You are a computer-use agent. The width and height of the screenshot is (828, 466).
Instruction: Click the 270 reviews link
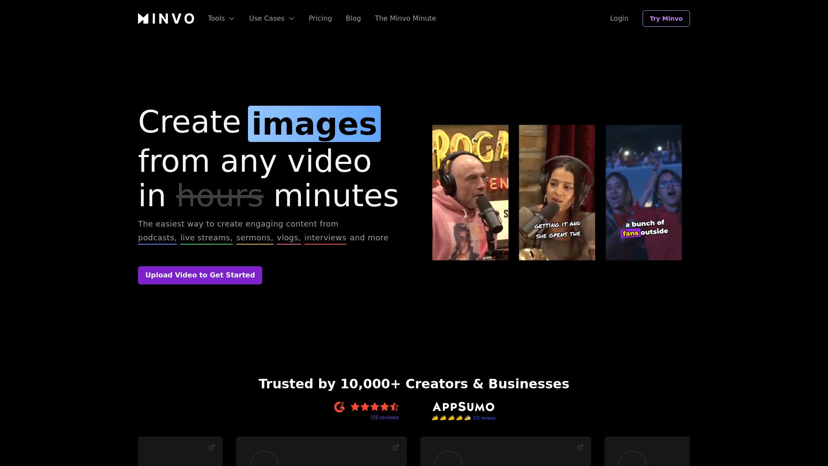[484, 418]
